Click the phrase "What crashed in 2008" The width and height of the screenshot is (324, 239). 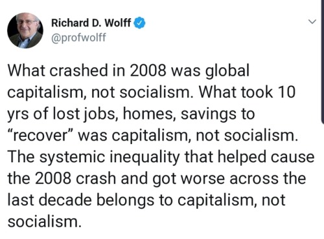pos(87,70)
